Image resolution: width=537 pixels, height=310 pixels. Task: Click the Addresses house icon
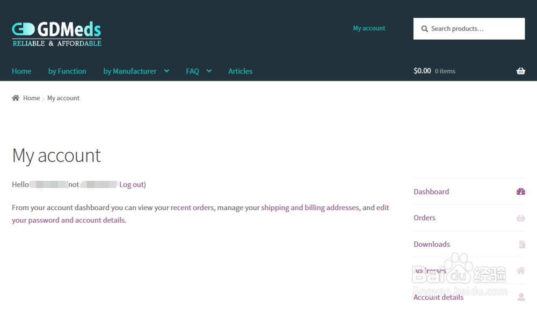coord(520,271)
